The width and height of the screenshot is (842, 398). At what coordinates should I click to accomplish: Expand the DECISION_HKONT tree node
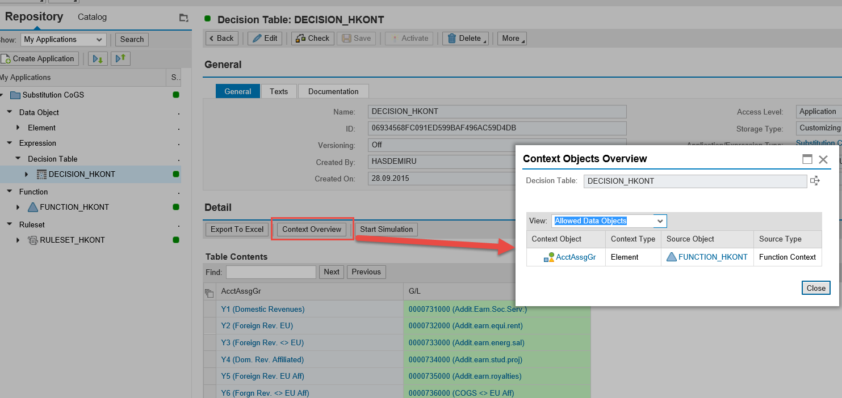(x=26, y=174)
